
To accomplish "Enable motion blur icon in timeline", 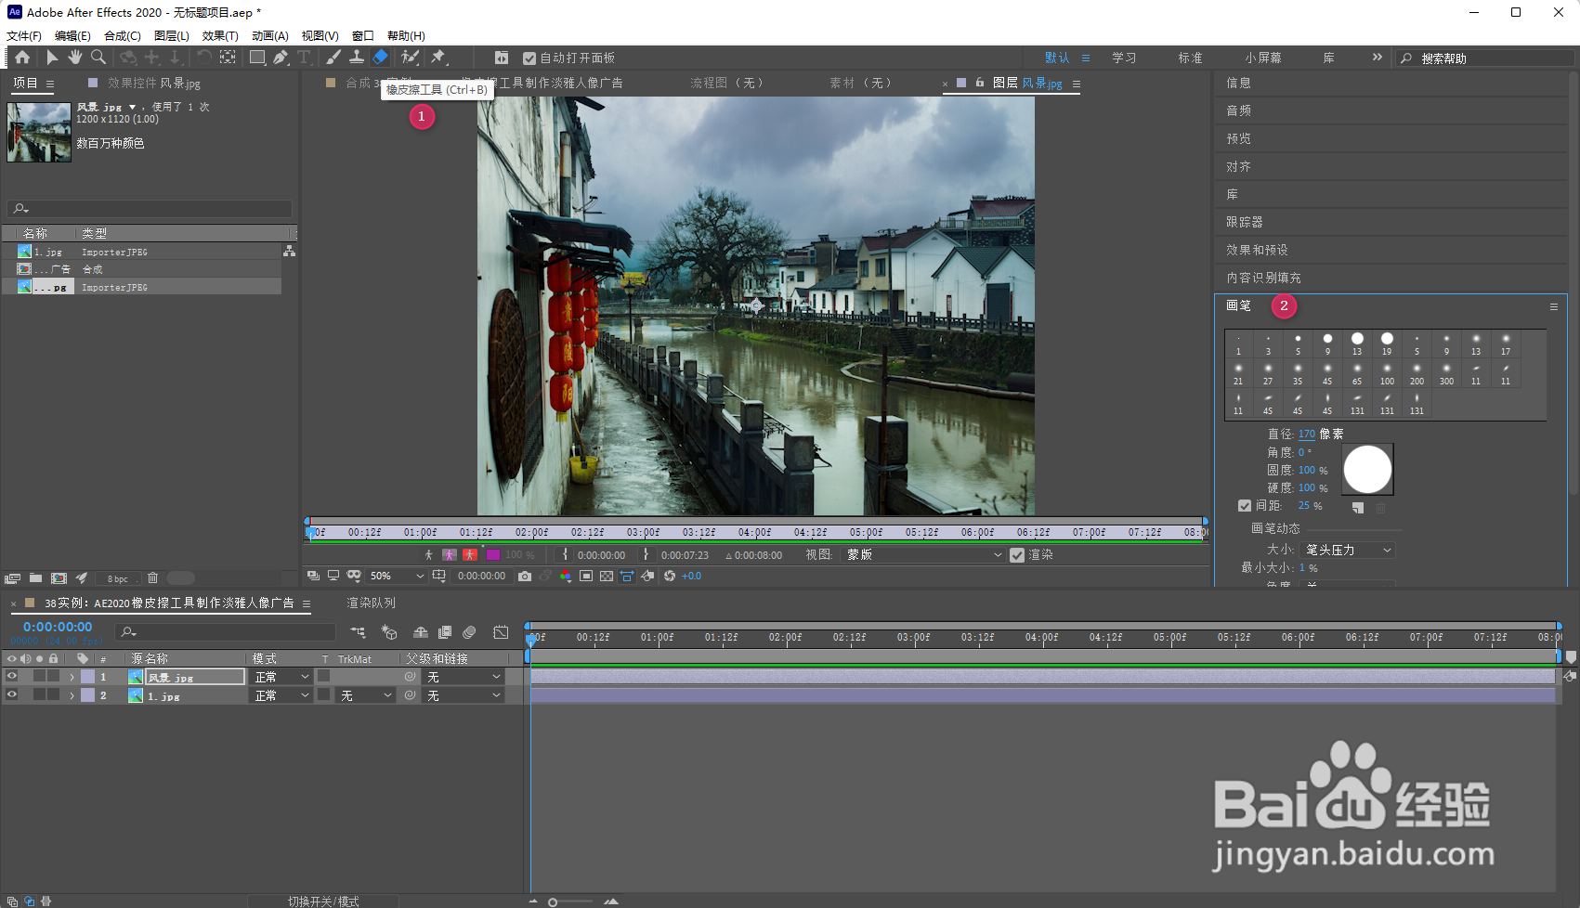I will tap(470, 632).
